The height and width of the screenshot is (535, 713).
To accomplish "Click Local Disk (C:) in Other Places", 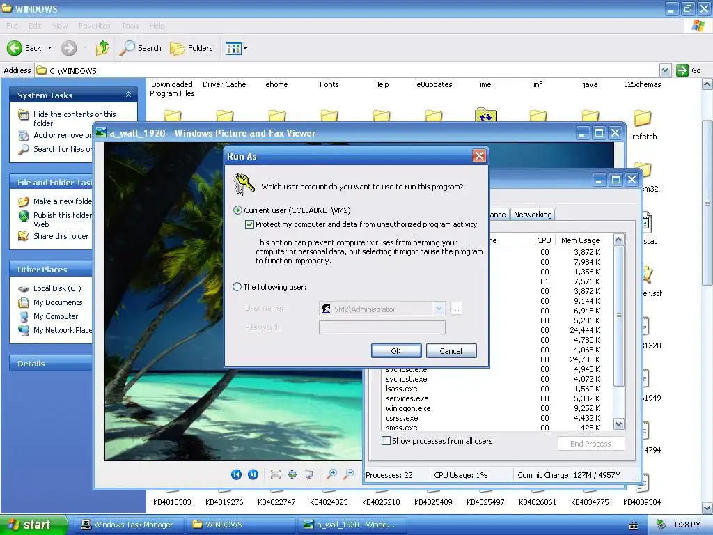I will coord(57,288).
